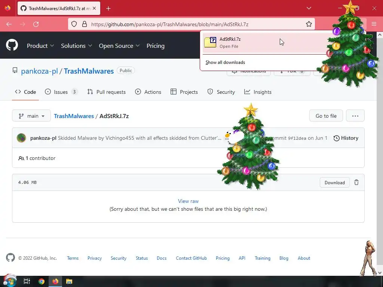Click the padlock site security icon
This screenshot has width=383, height=287.
click(x=85, y=24)
